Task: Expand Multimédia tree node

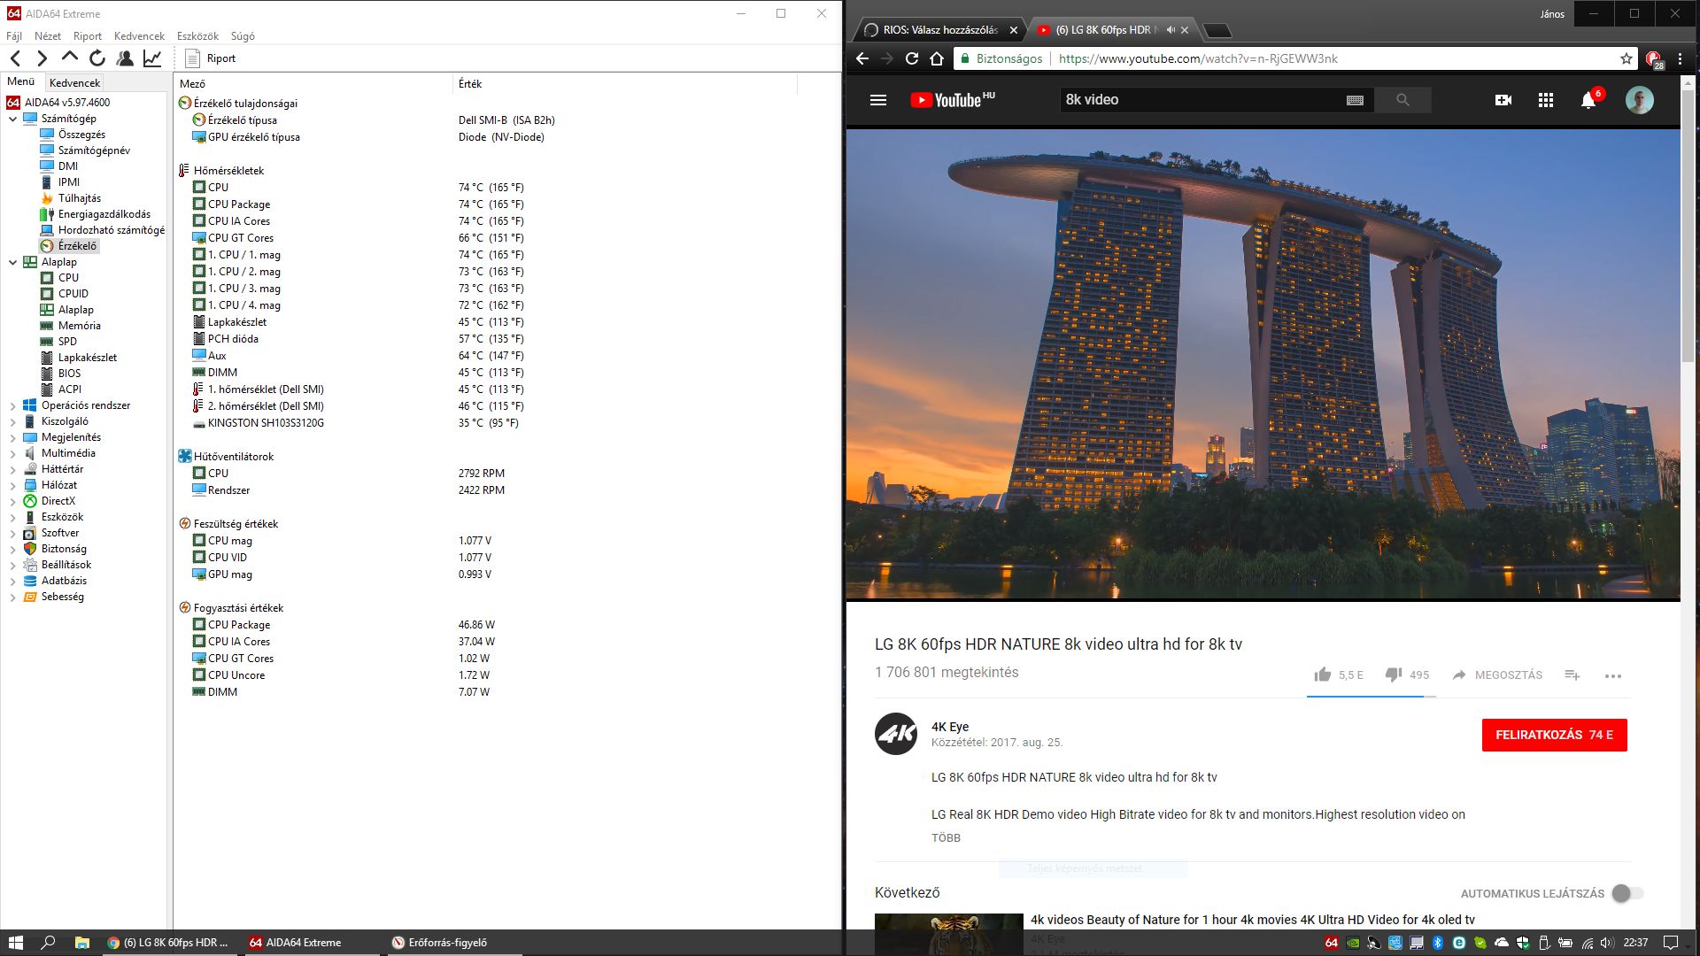Action: [13, 453]
